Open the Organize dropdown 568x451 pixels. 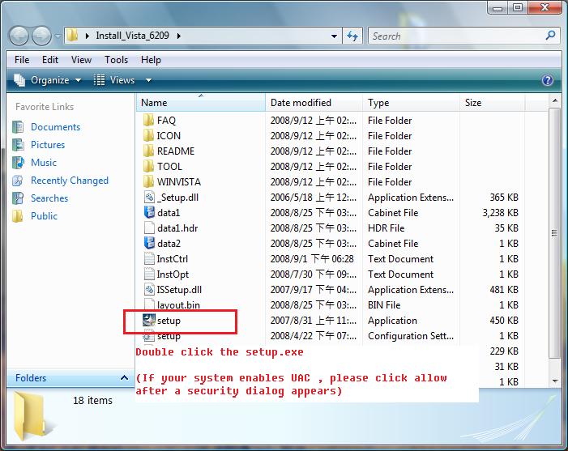[48, 80]
